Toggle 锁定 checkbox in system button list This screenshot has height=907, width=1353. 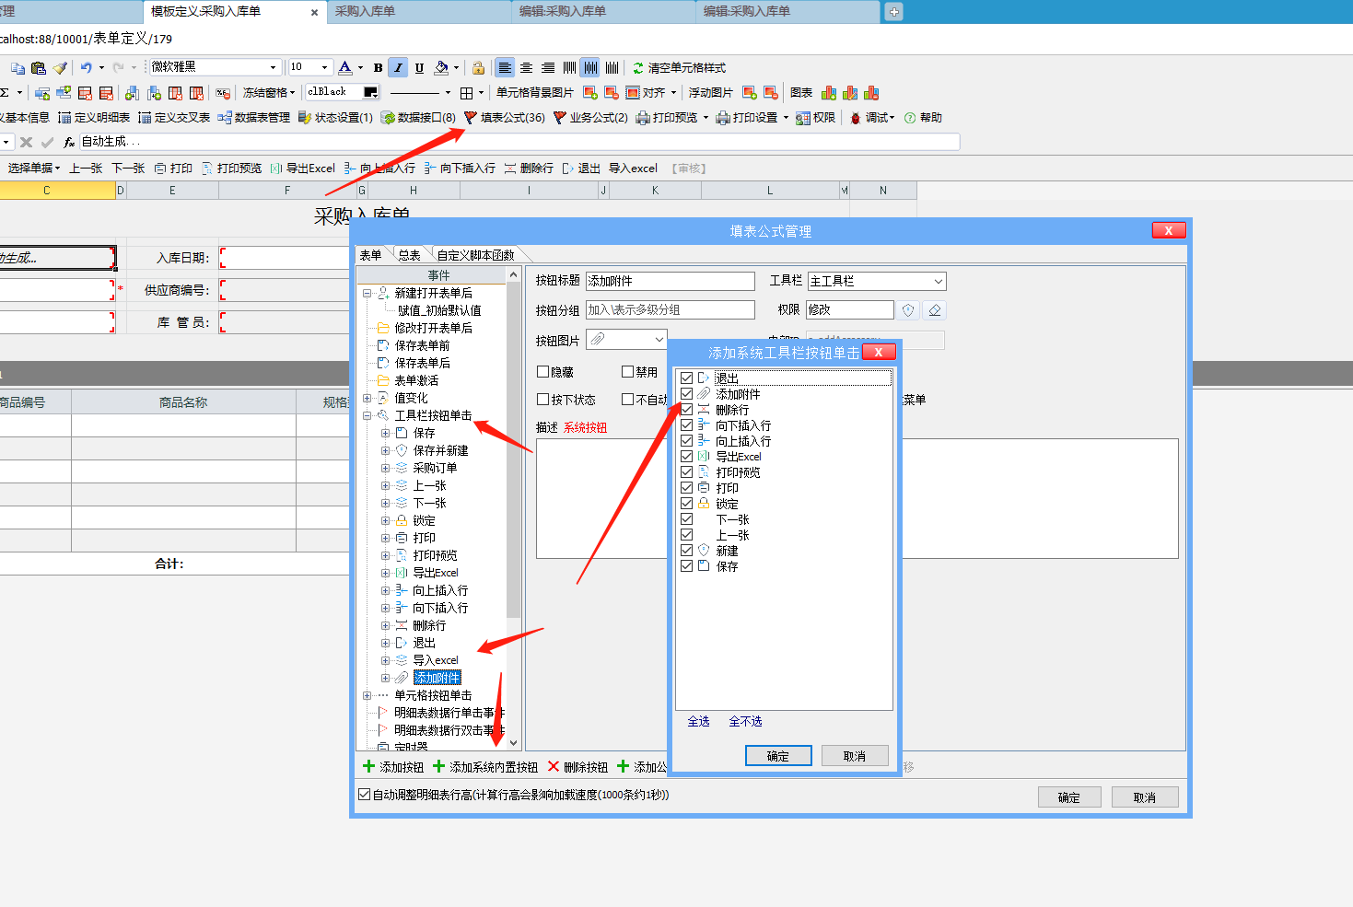pos(686,503)
